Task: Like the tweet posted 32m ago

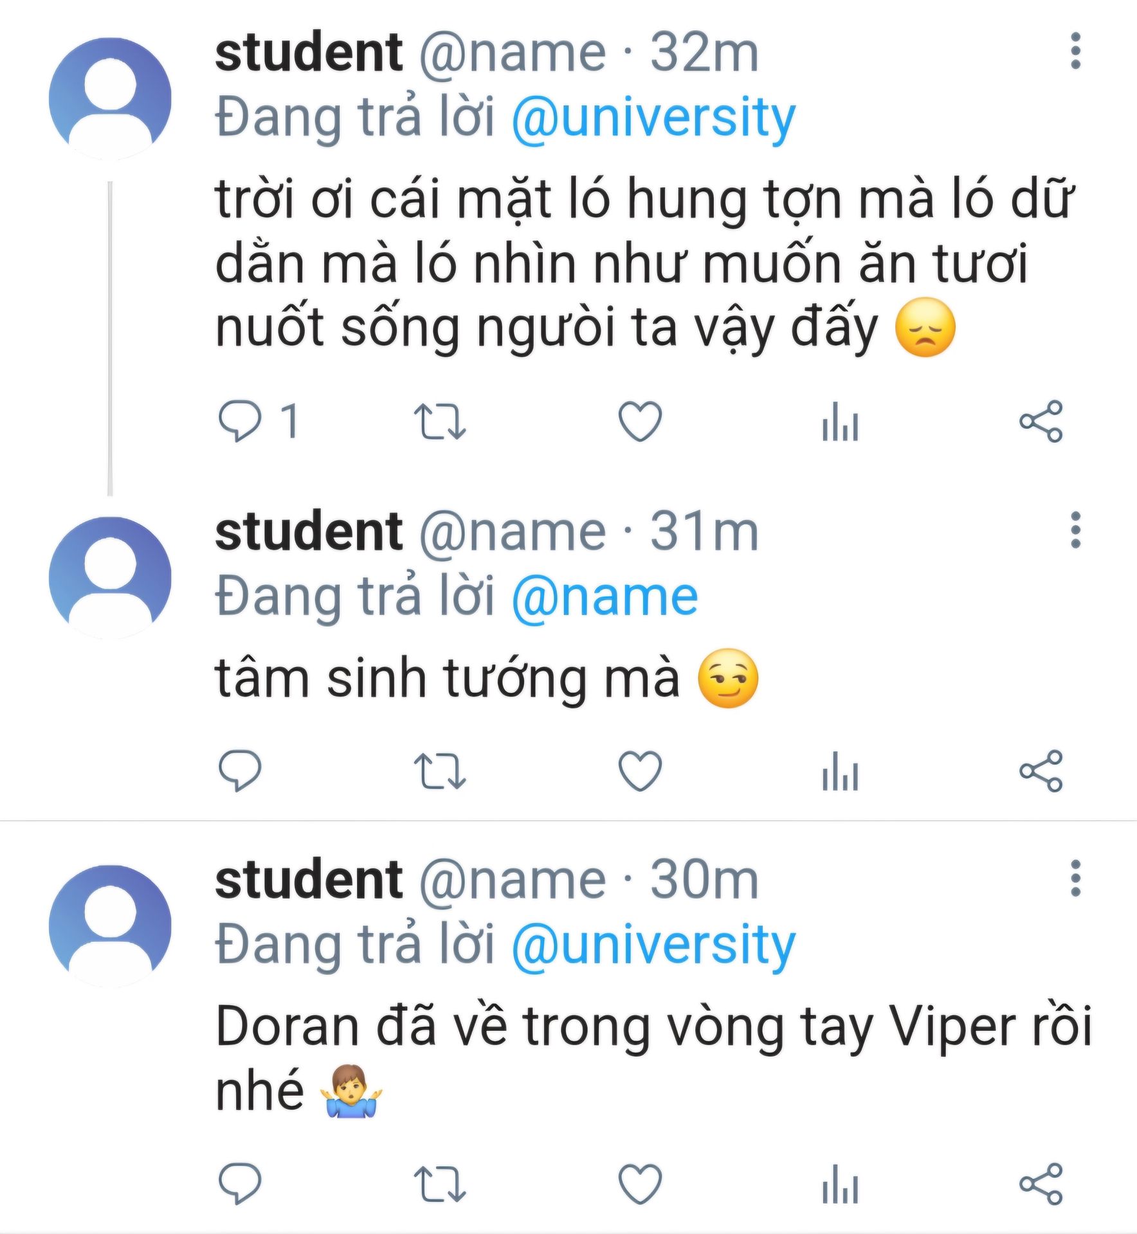Action: tap(640, 421)
